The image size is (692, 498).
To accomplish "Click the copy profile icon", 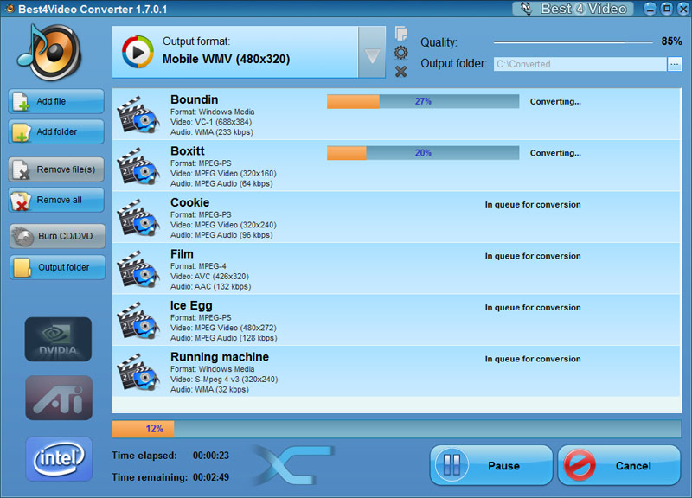I will click(400, 34).
